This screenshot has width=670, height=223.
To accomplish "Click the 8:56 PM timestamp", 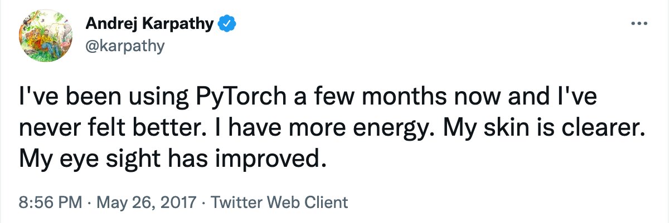I will 51,201.
